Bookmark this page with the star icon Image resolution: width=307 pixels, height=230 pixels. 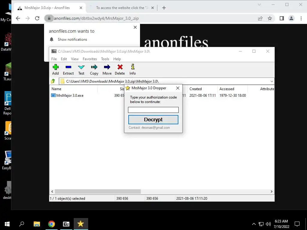(x=270, y=18)
